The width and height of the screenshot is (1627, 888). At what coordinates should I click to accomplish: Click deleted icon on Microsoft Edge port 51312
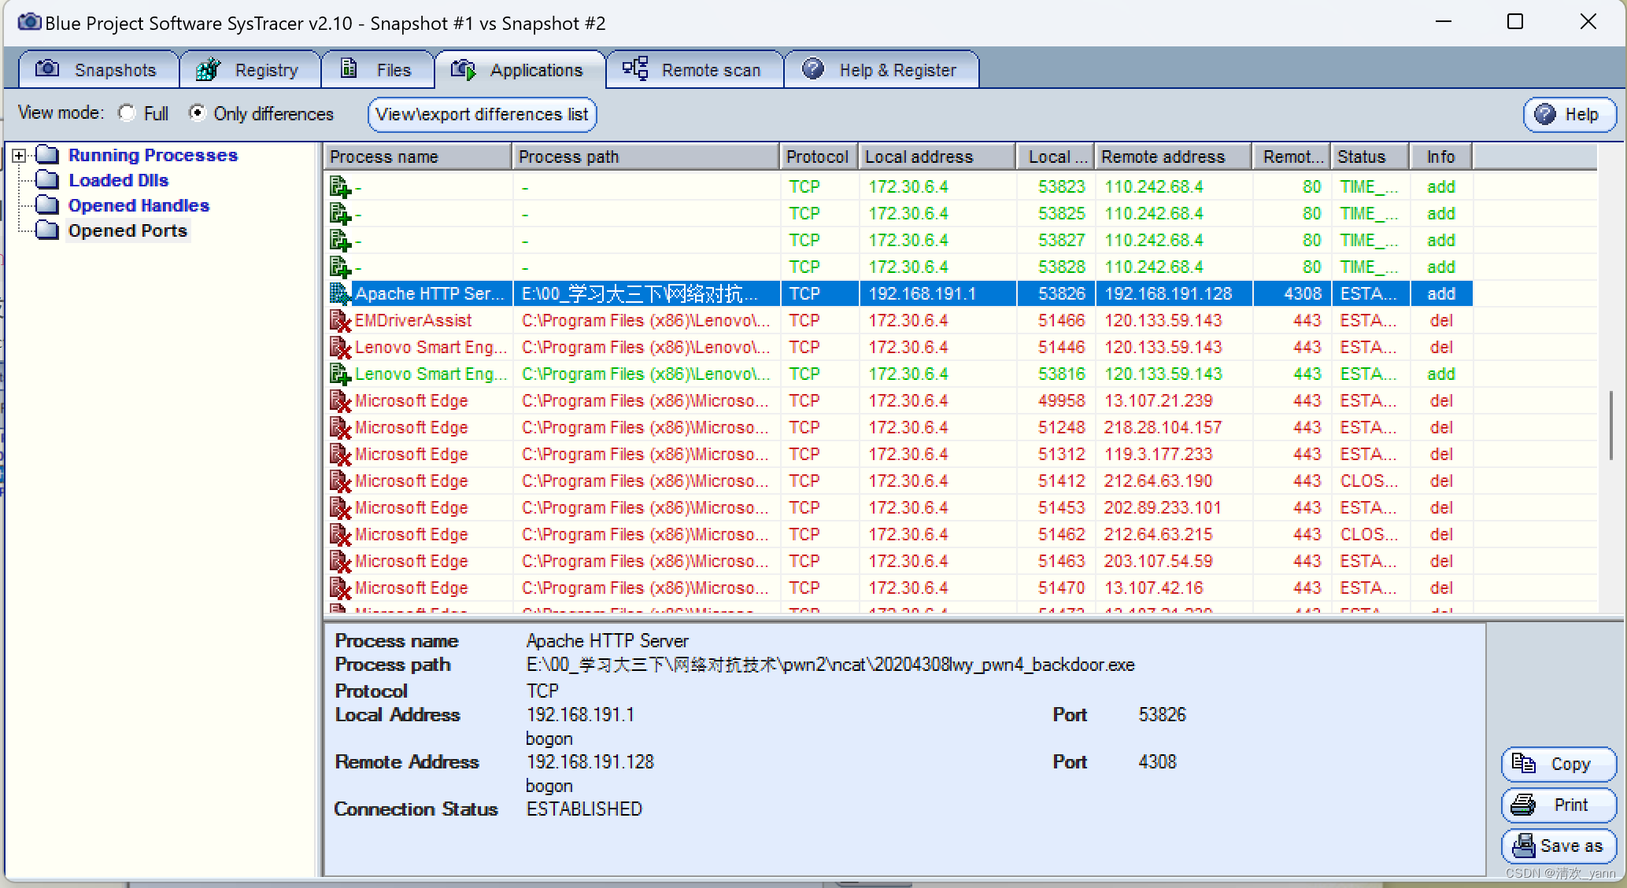tap(340, 455)
